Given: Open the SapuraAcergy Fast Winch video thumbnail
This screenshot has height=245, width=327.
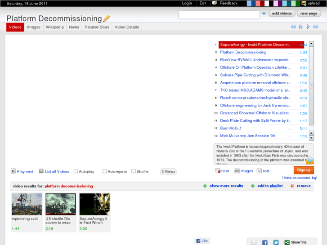Looking at the screenshot, I should click(94, 204).
